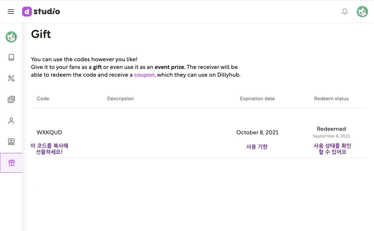
Task: Select the Gift tab in sidebar
Action: pyautogui.click(x=11, y=163)
